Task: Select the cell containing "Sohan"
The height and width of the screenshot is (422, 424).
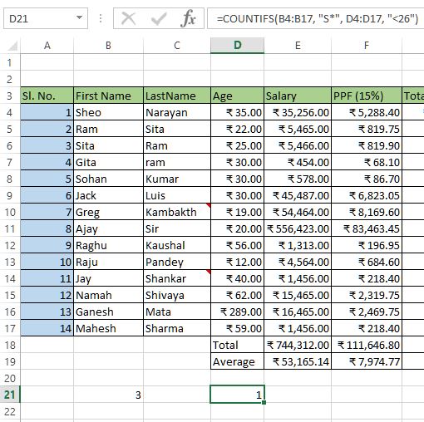Action: [x=108, y=179]
